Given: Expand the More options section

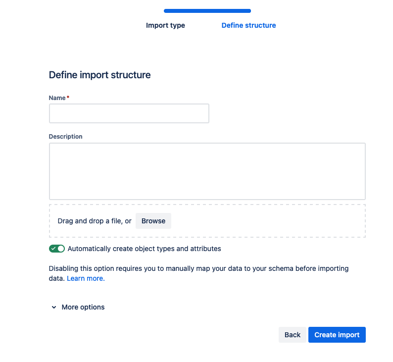Looking at the screenshot, I should point(83,307).
